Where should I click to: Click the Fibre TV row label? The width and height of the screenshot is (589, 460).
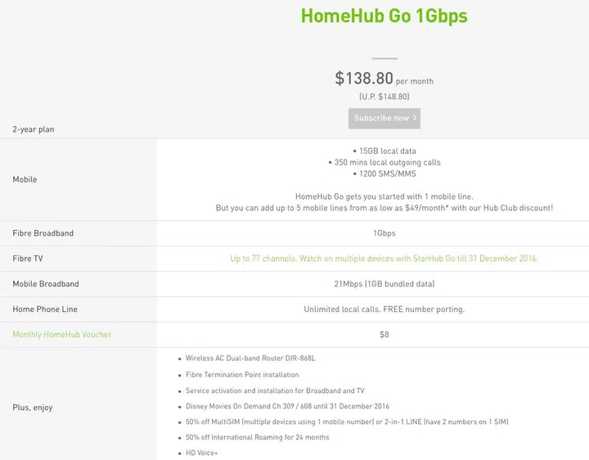pos(28,259)
